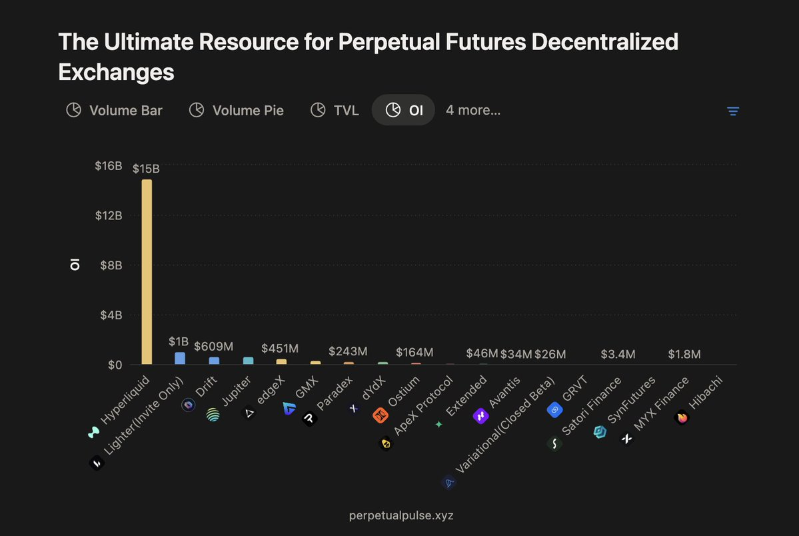The height and width of the screenshot is (536, 799).
Task: Switch to the Volume Bar tab
Action: (x=114, y=110)
